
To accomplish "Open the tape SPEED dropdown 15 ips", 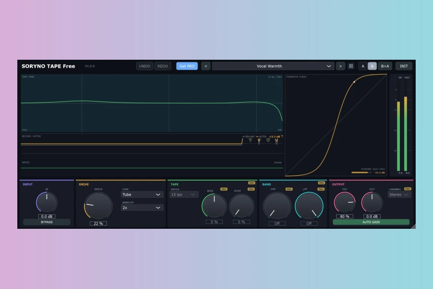I will point(184,195).
